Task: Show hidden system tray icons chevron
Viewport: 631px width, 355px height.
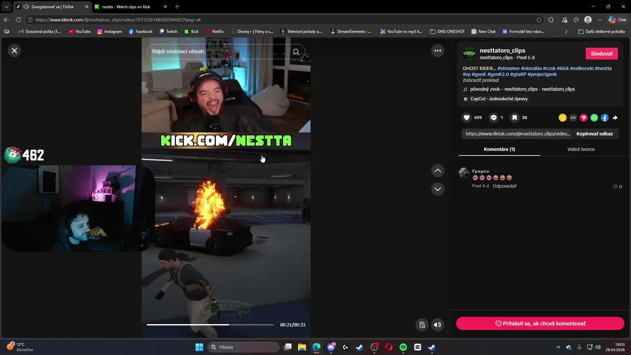Action: point(558,347)
